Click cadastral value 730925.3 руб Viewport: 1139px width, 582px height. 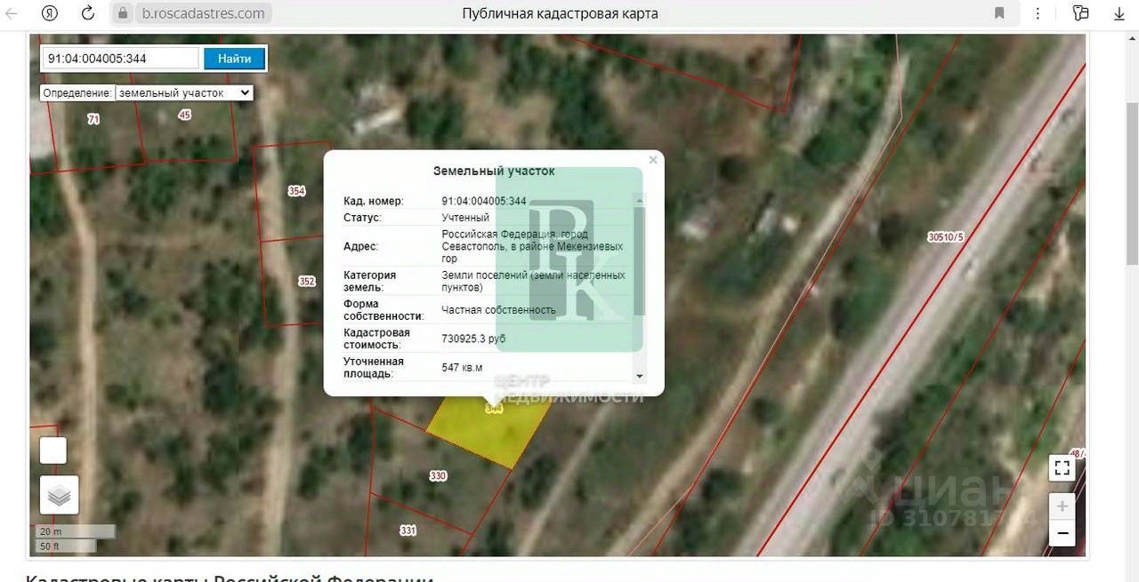(473, 339)
